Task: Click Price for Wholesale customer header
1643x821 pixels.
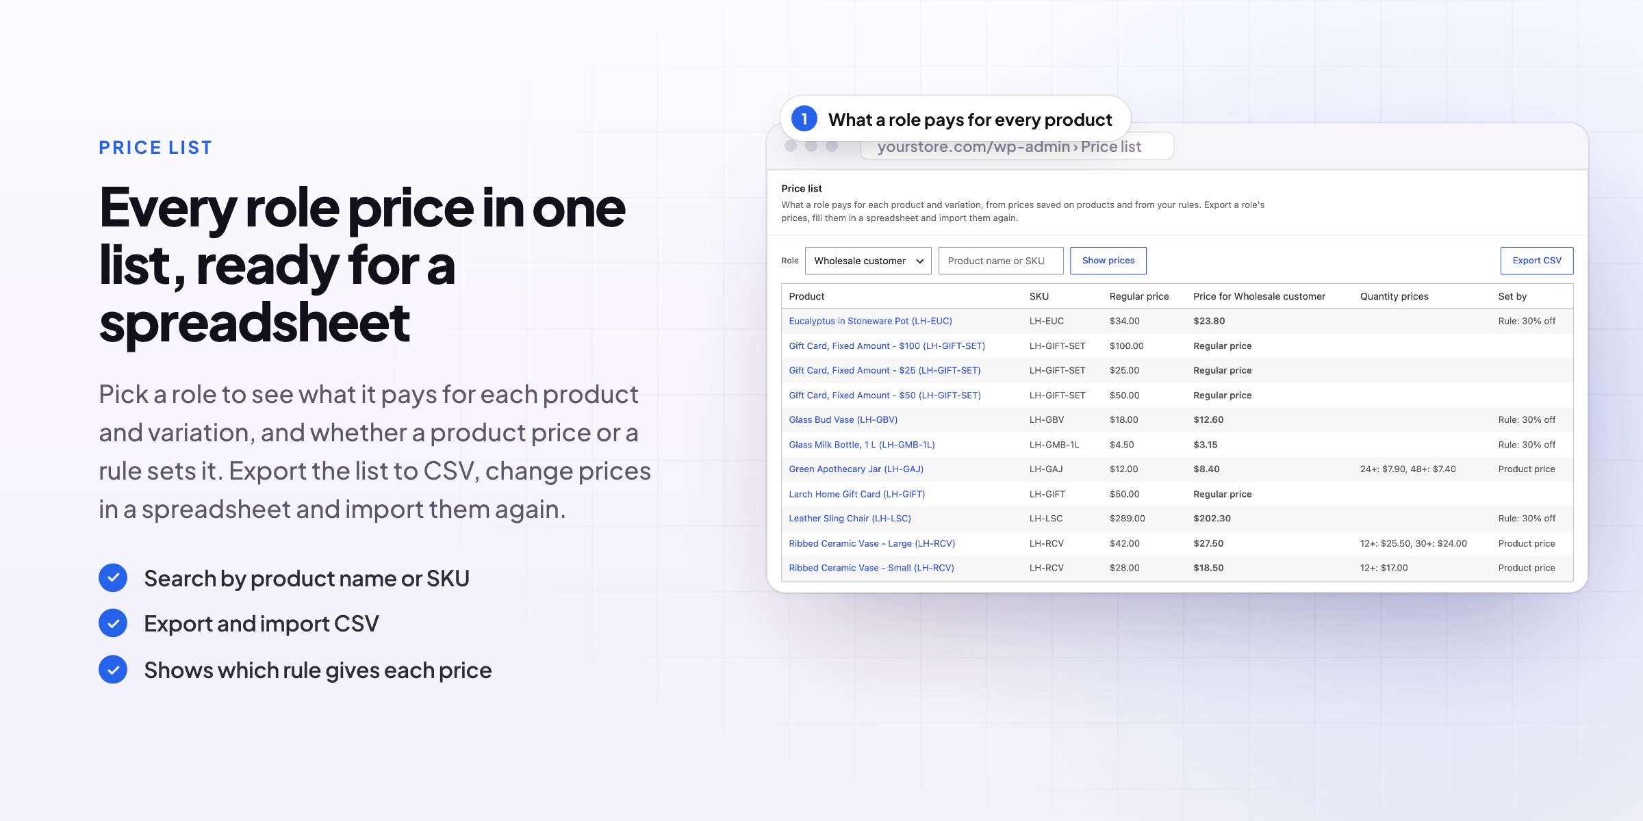Action: pyautogui.click(x=1259, y=296)
